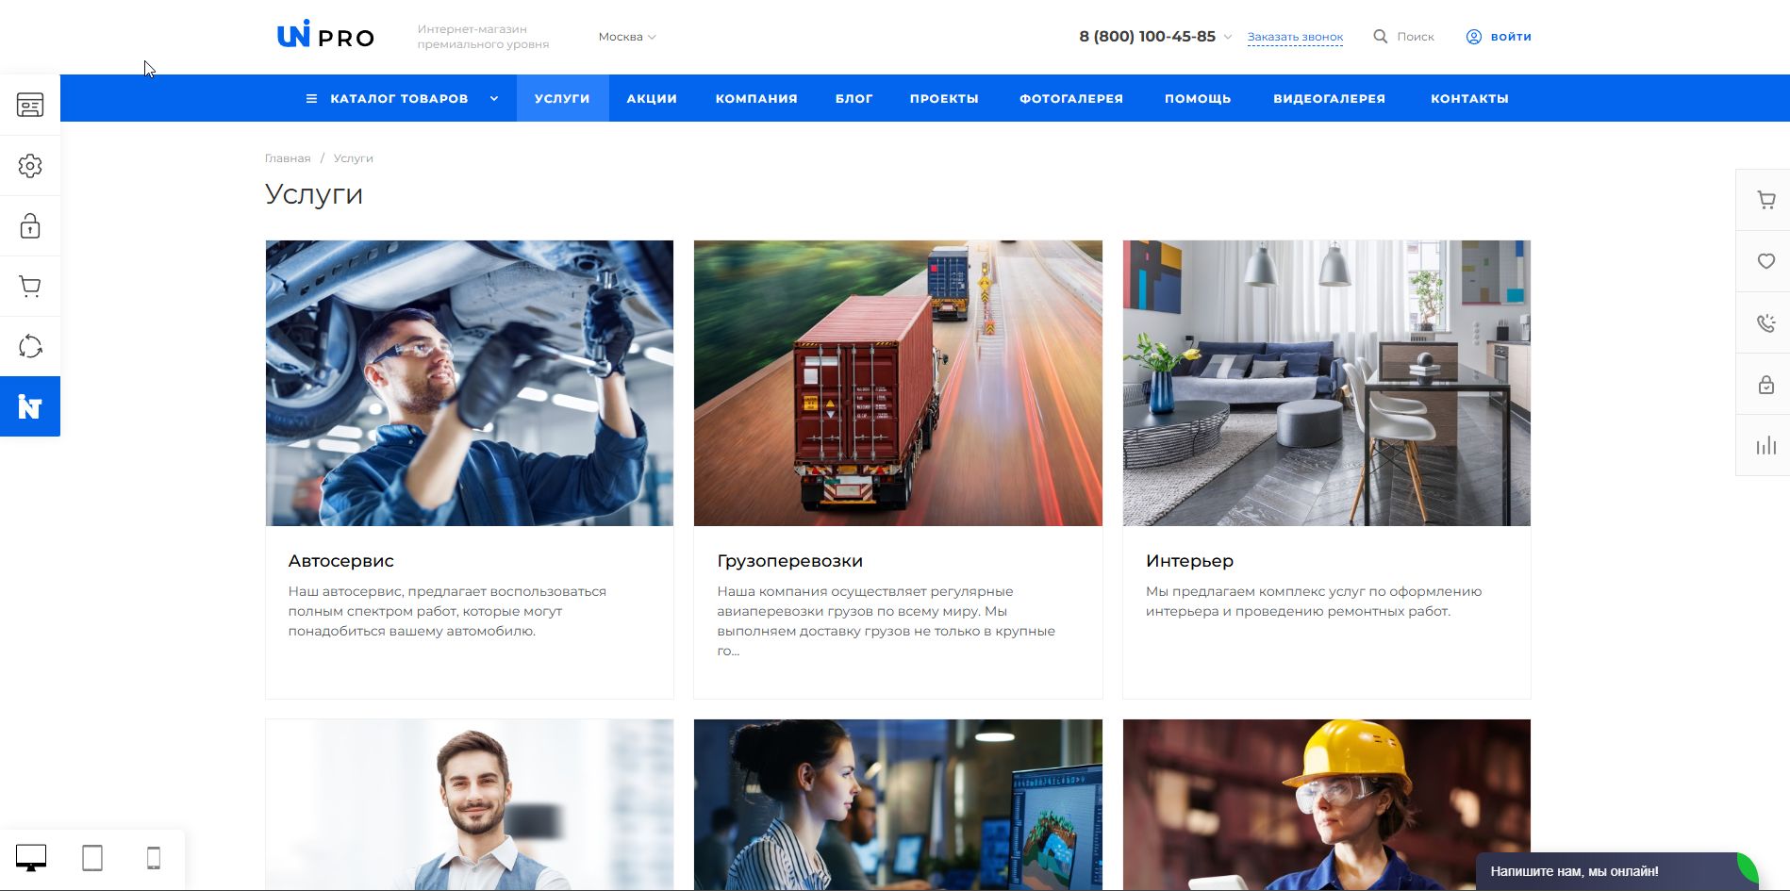The height and width of the screenshot is (891, 1790).
Task: Click the search magnifier icon in header
Action: [x=1380, y=37]
